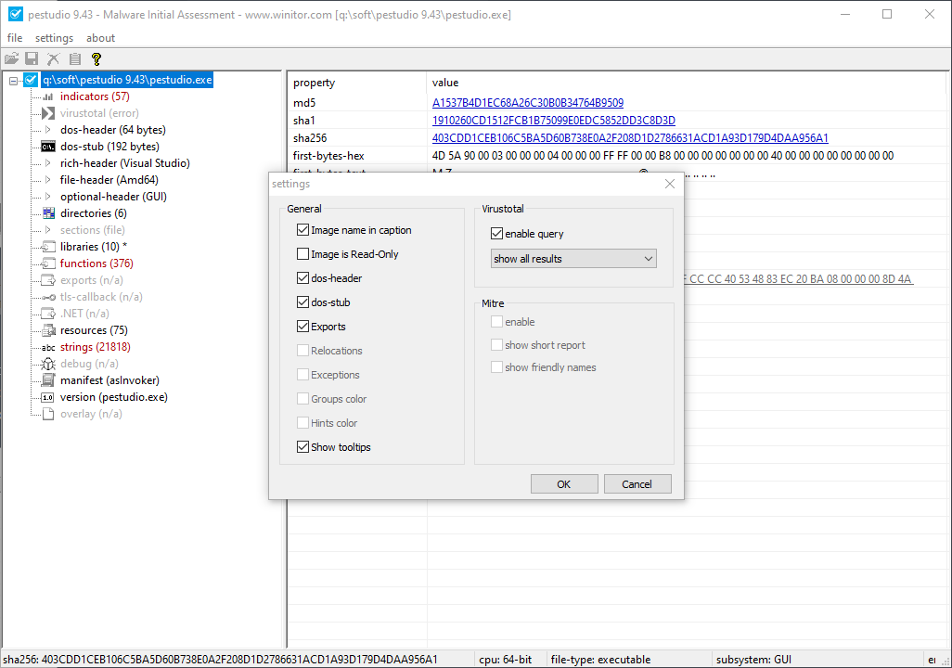Uncheck the Show tooltips checkbox
This screenshot has width=952, height=668.
[303, 447]
